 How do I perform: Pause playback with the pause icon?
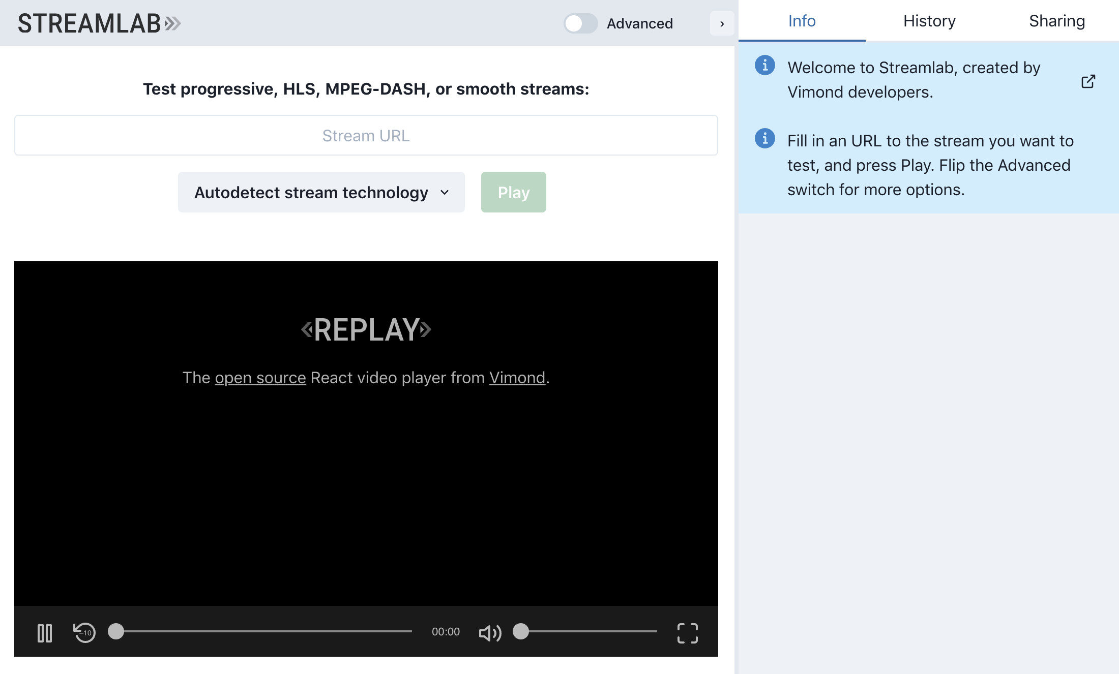pyautogui.click(x=45, y=633)
